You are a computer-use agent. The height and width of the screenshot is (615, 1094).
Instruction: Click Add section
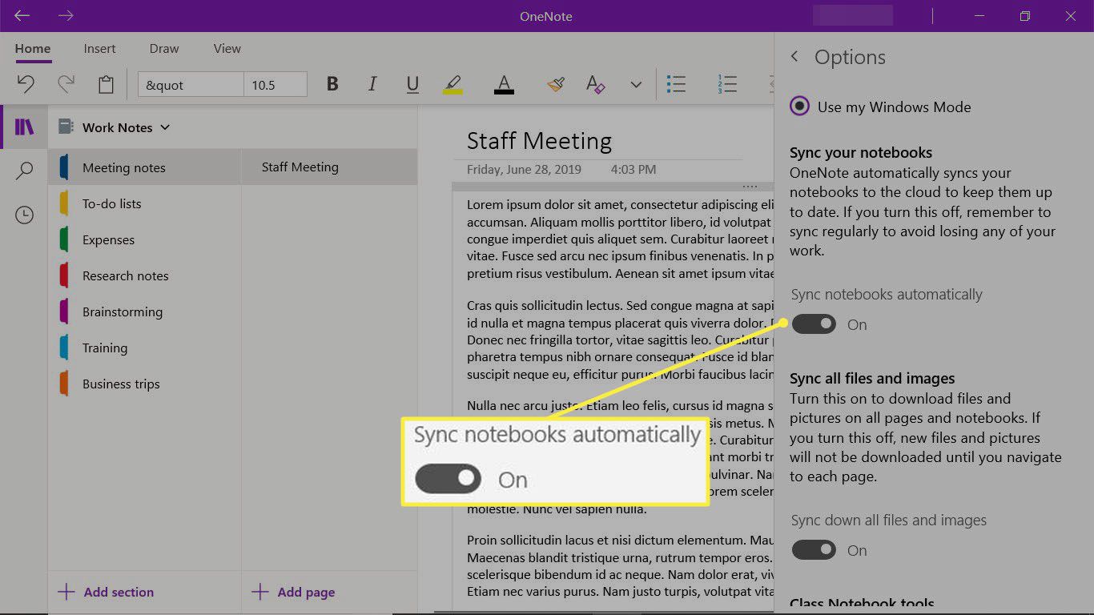point(107,593)
